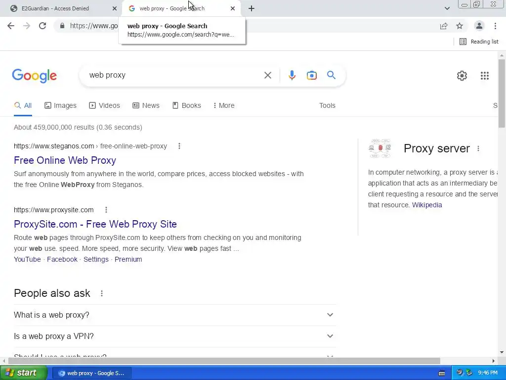Start voice search with microphone
Viewport: 506px width, 380px height.
pos(292,75)
